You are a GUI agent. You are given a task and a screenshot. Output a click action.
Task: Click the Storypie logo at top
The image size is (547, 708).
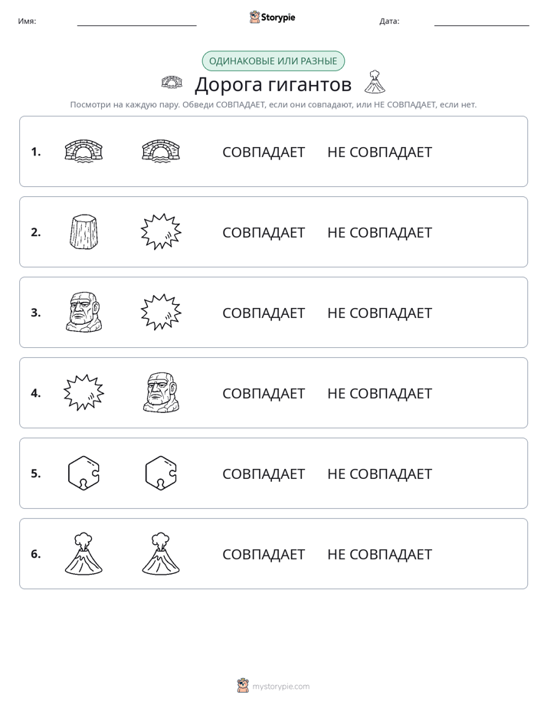click(x=272, y=18)
